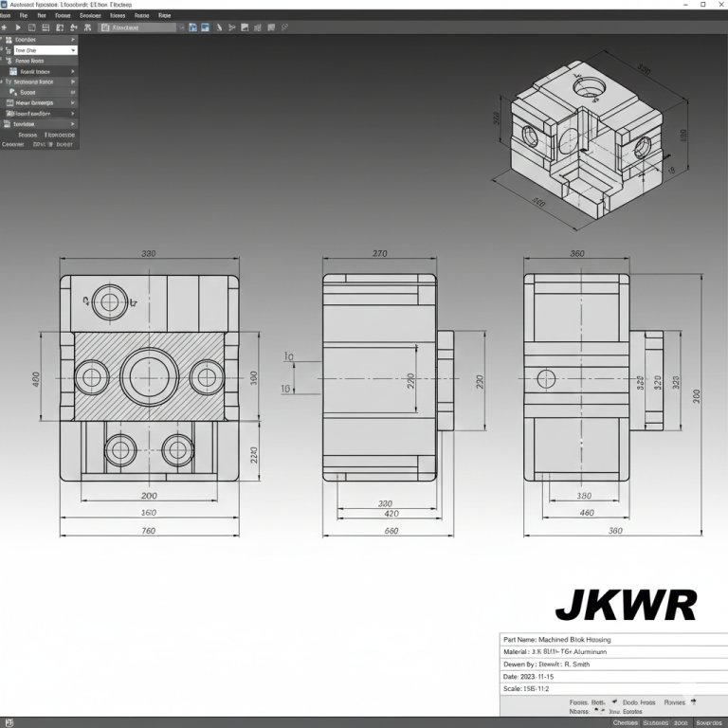This screenshot has height=728, width=728.
Task: Click the plus icon at the toolbar's left end
Action: coord(6,27)
